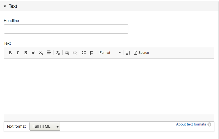Toggle bold formatting in editor toolbar

point(10,53)
